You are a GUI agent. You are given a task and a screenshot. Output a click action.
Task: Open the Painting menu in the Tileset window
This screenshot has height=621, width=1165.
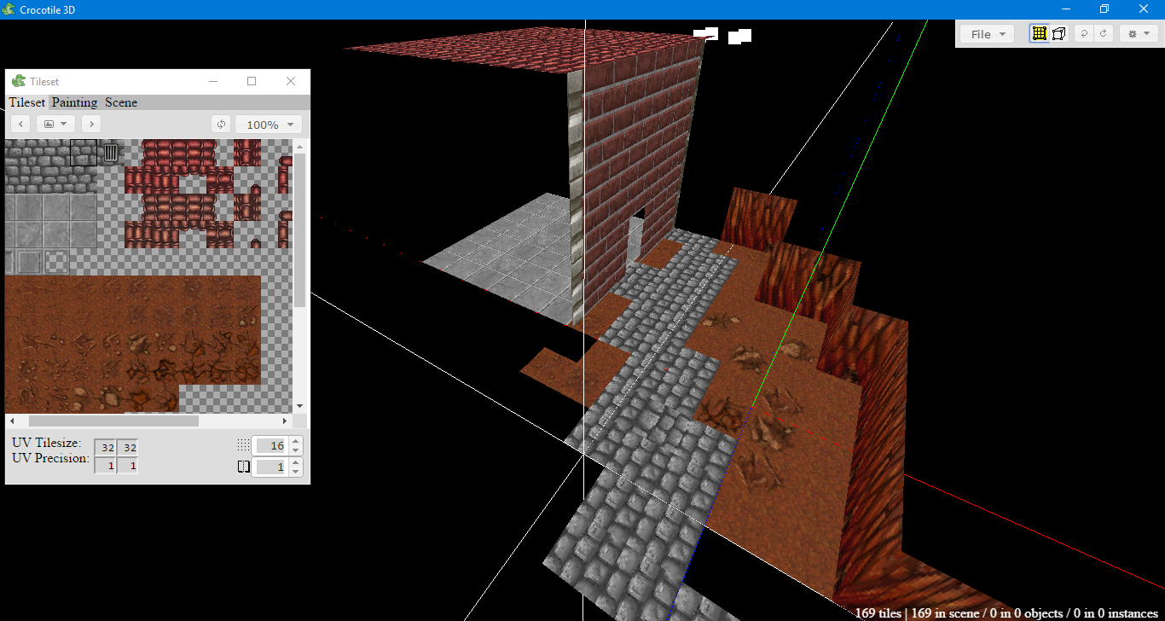(73, 102)
